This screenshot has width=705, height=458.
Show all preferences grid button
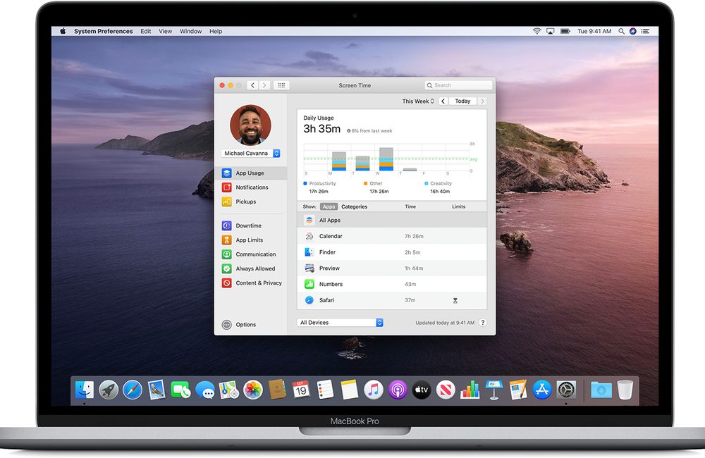[x=281, y=85]
